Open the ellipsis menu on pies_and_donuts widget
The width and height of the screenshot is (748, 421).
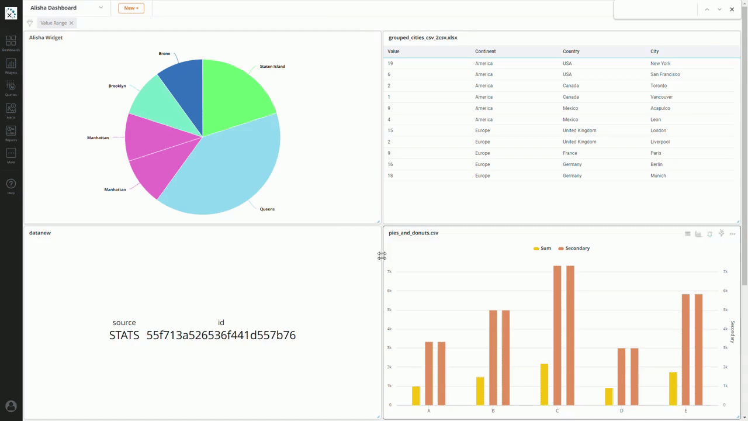tap(732, 233)
